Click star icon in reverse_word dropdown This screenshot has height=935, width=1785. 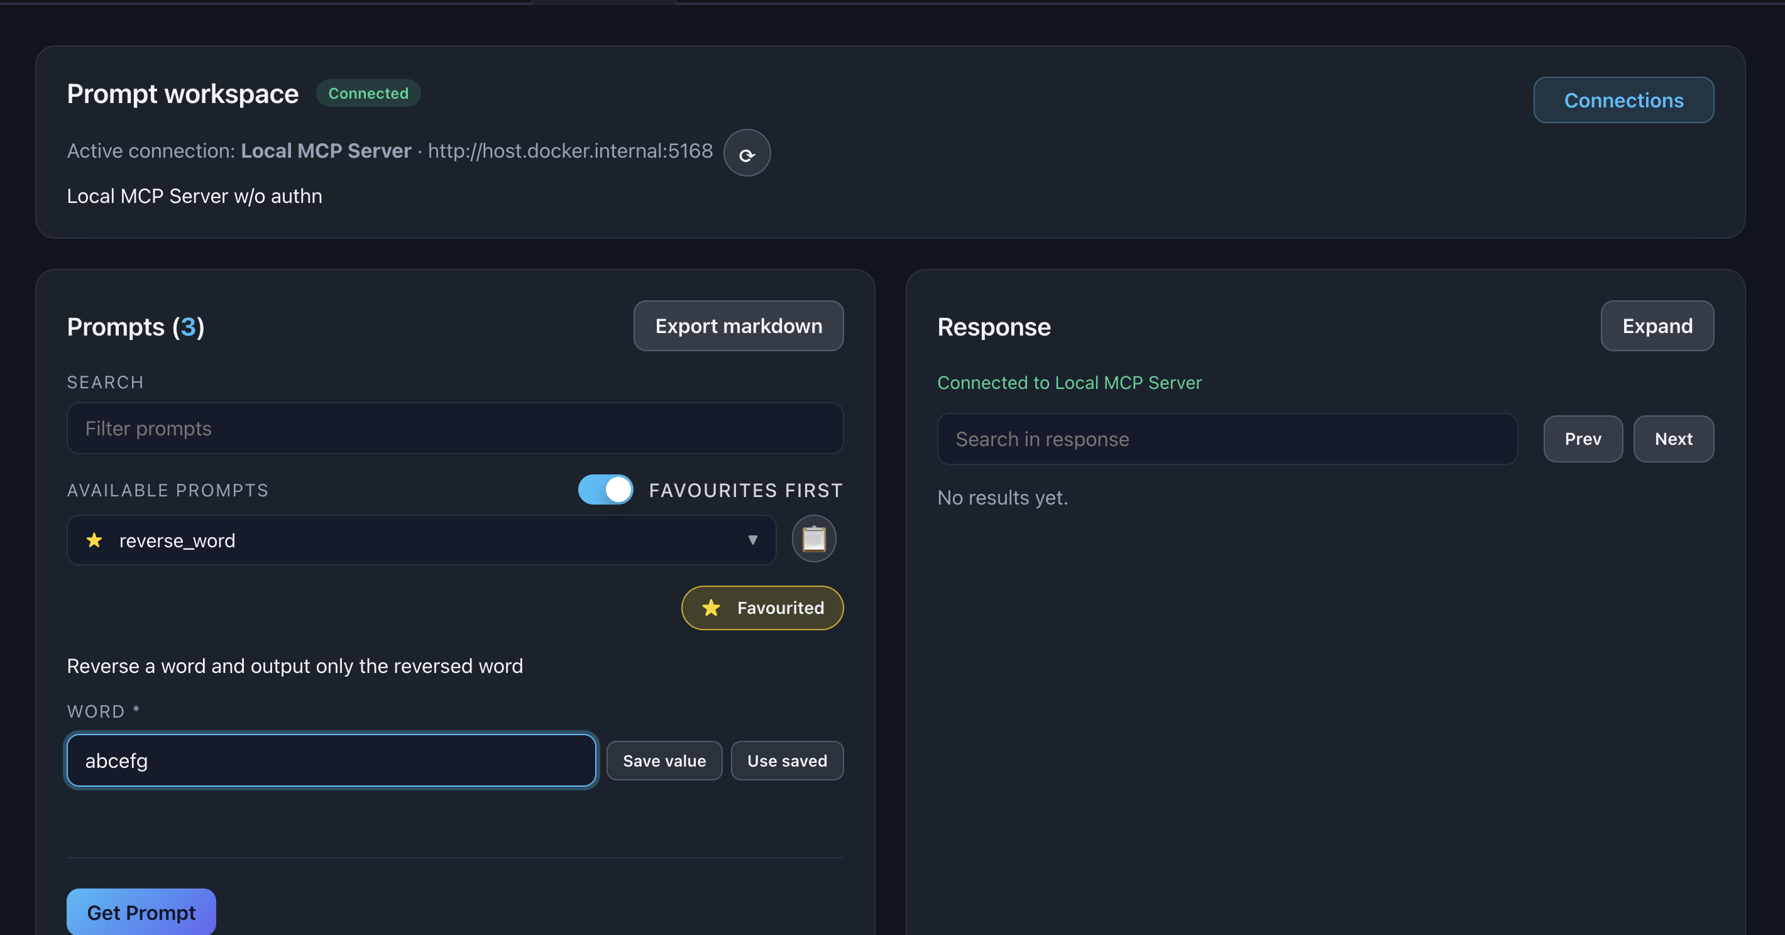94,540
